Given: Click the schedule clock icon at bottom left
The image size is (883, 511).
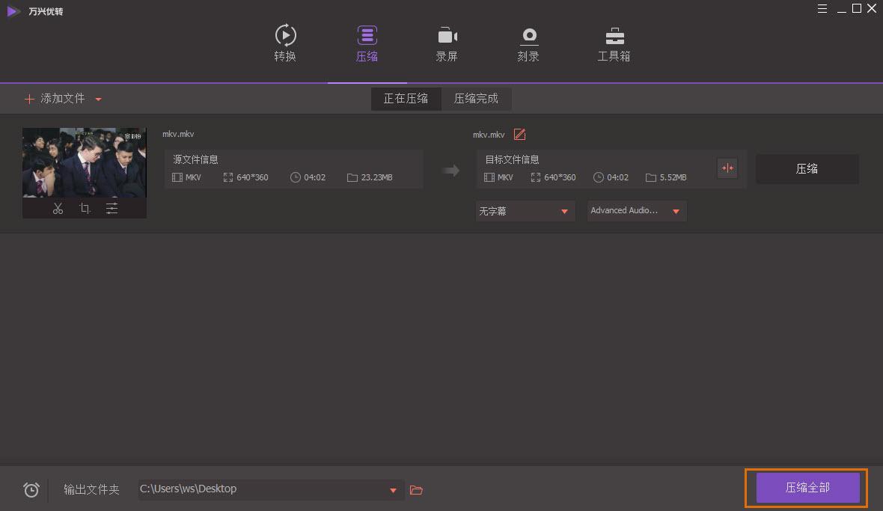Looking at the screenshot, I should point(31,489).
